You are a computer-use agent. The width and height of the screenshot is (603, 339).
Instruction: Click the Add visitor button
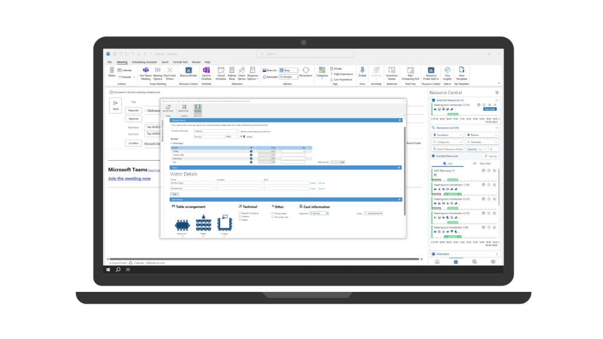click(174, 194)
